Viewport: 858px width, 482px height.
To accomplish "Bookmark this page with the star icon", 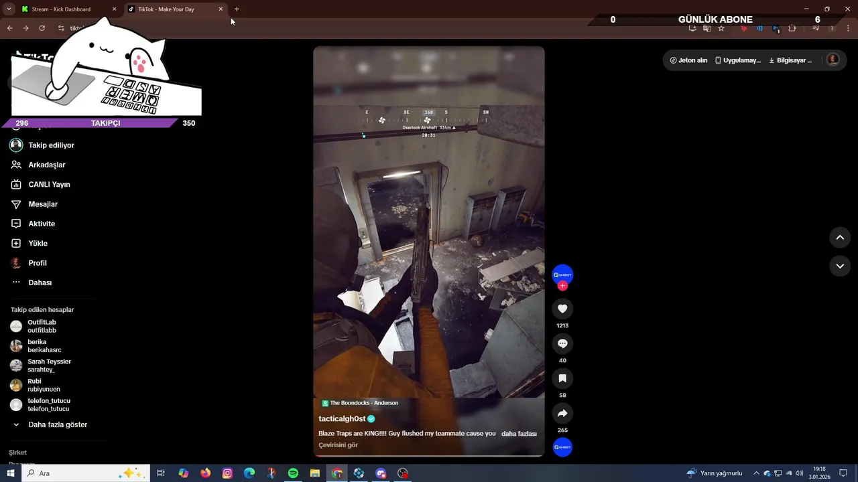I will 721,28.
